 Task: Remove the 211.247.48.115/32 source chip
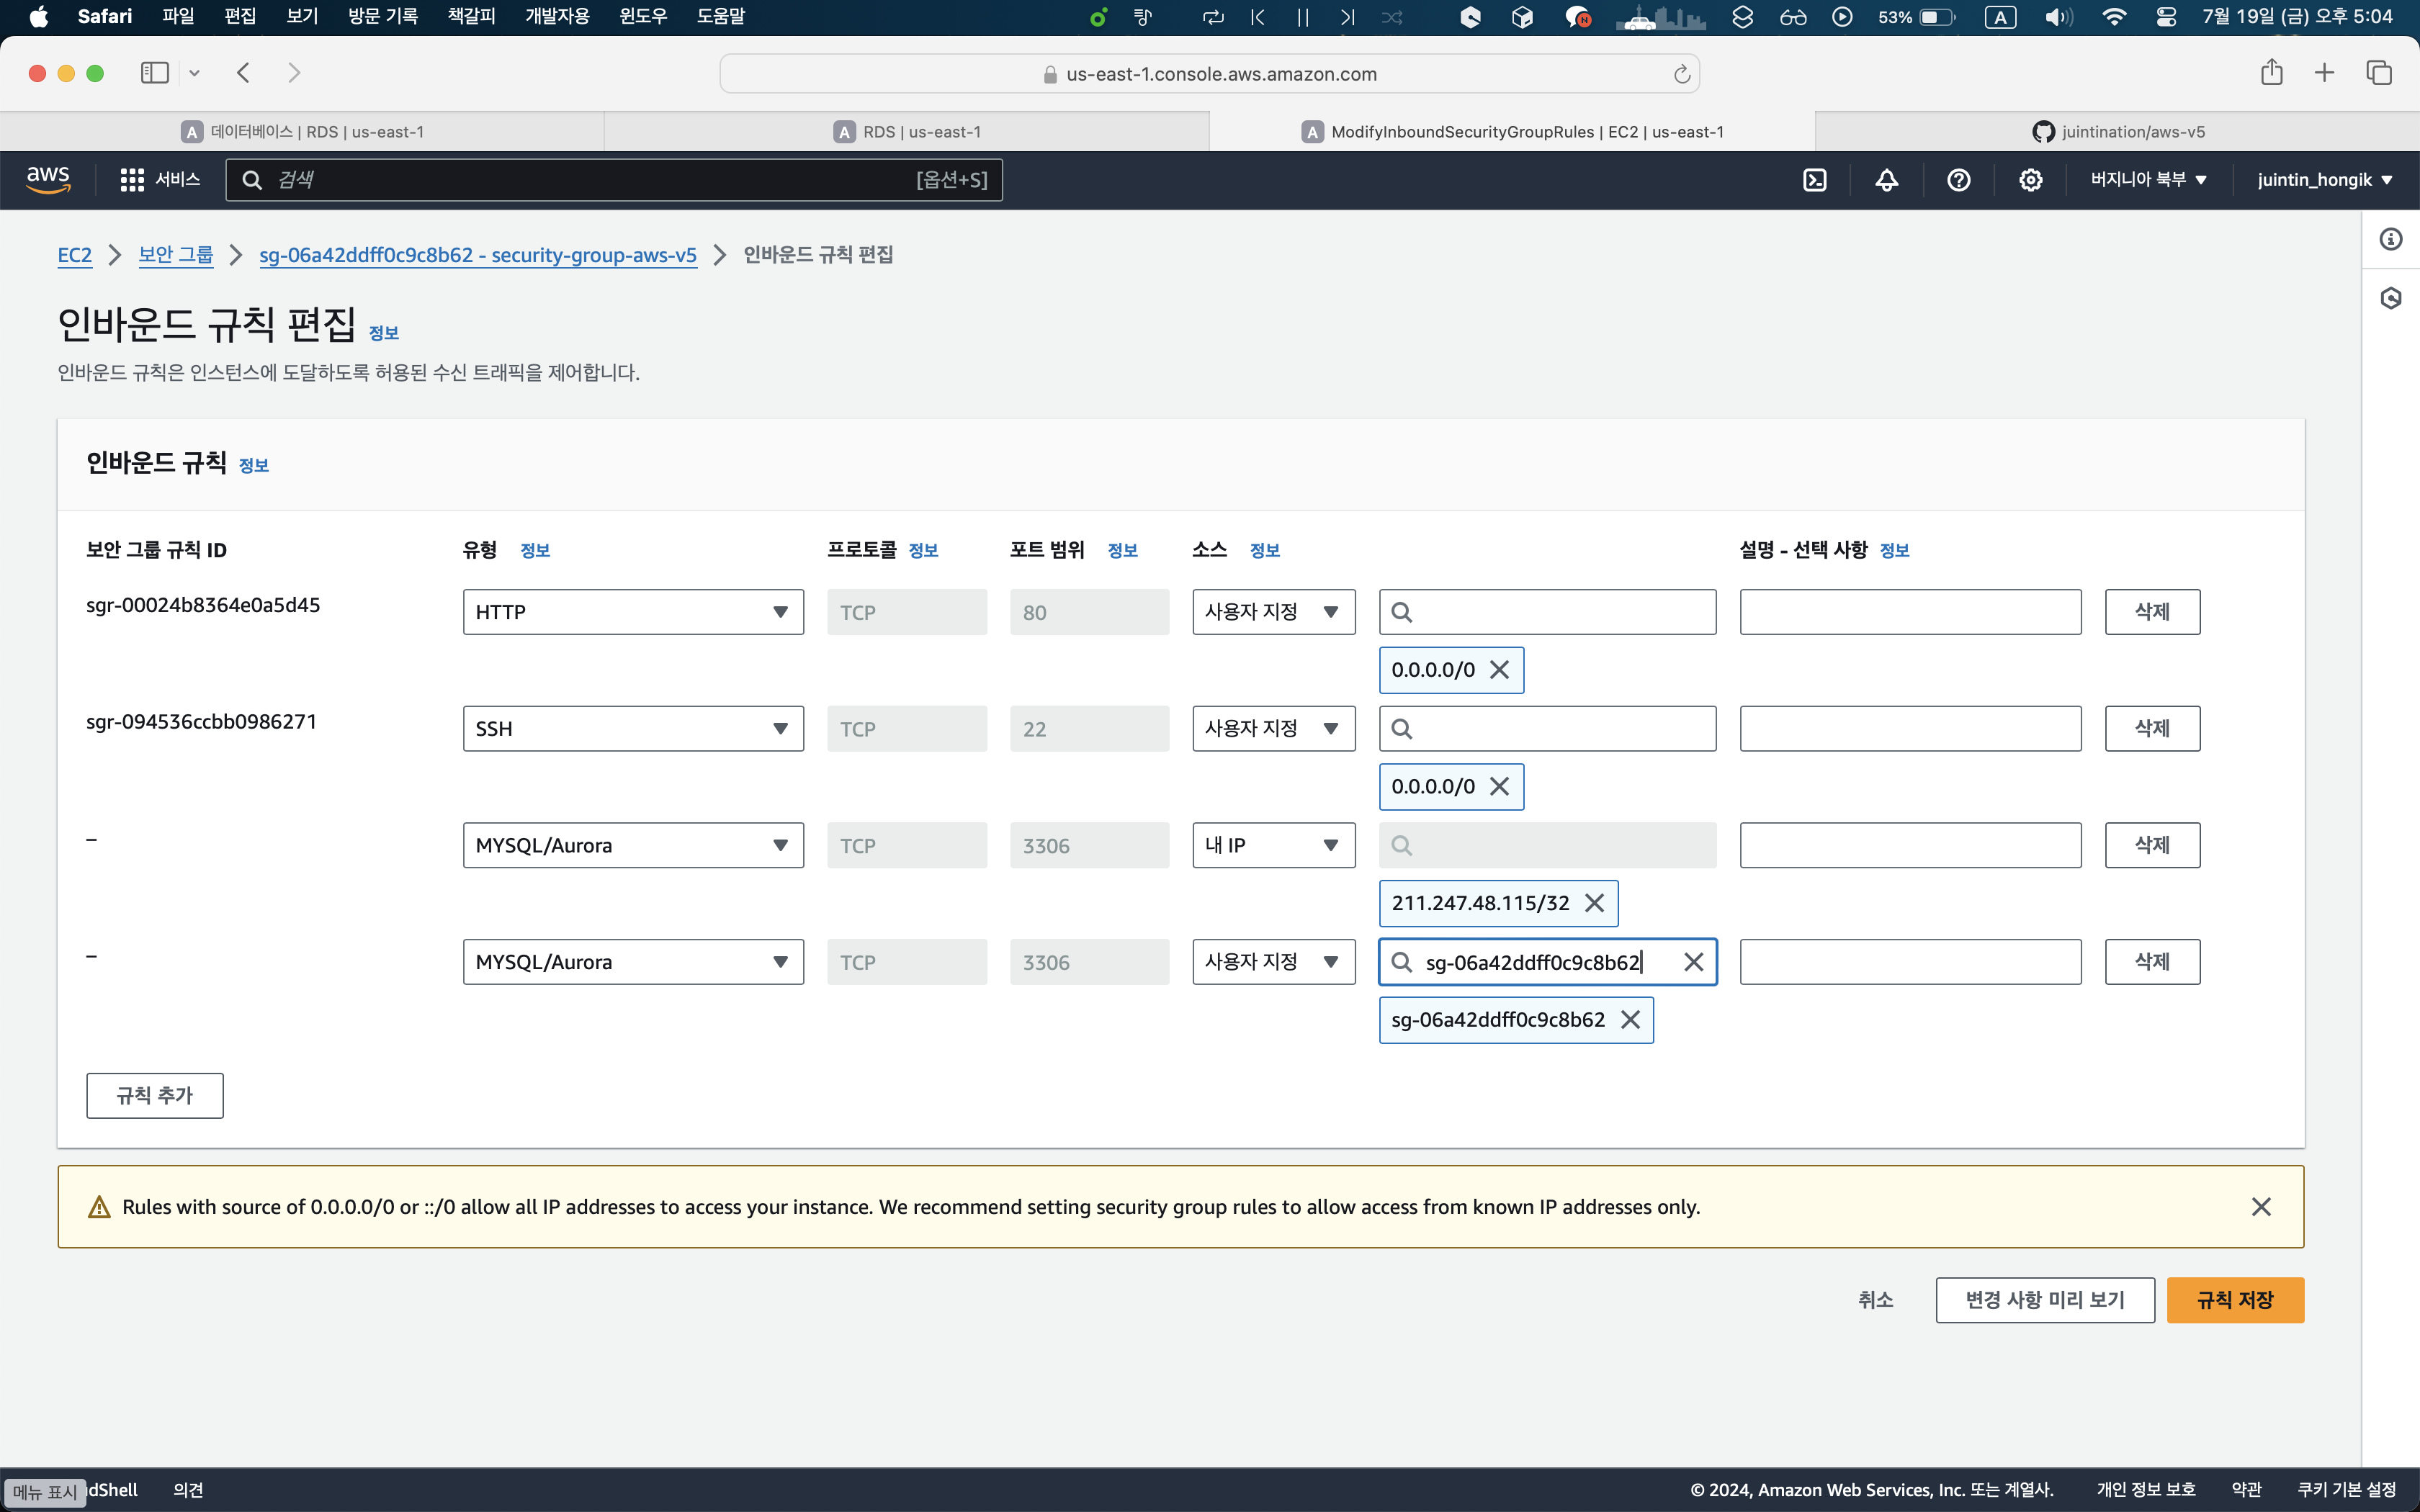click(1595, 903)
